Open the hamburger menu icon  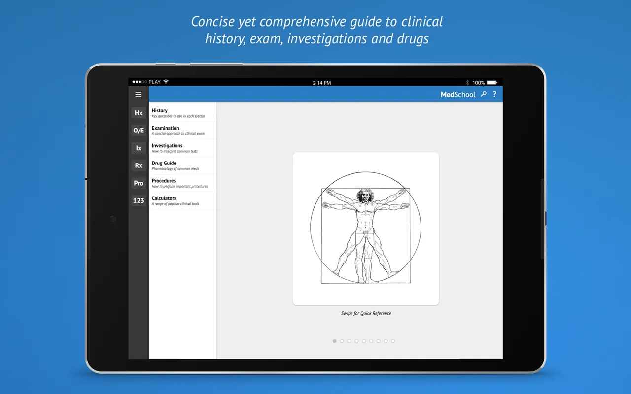[x=139, y=95]
